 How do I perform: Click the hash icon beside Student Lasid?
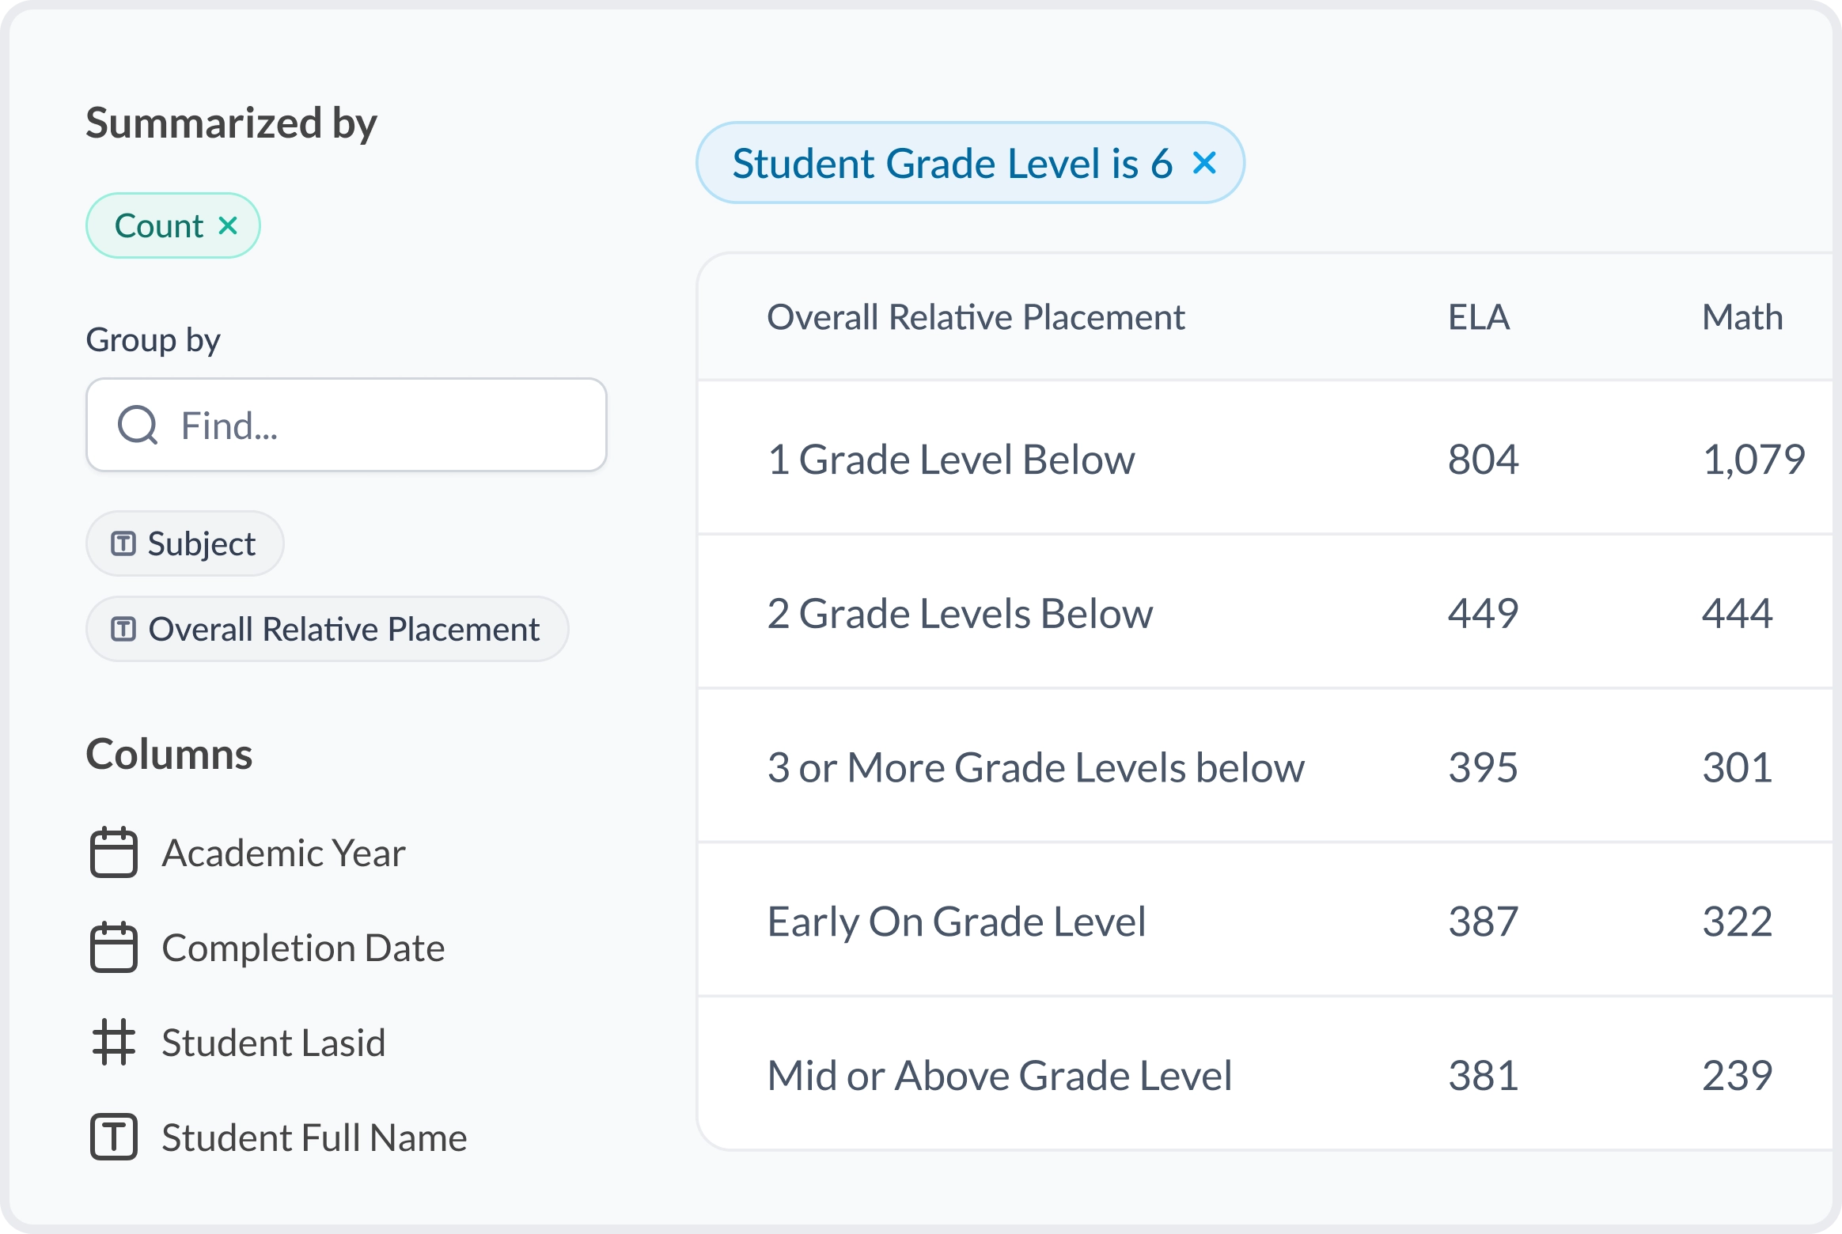pos(114,1043)
